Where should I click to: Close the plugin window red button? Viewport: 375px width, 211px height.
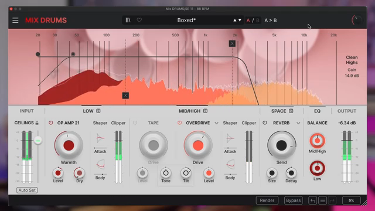point(11,9)
